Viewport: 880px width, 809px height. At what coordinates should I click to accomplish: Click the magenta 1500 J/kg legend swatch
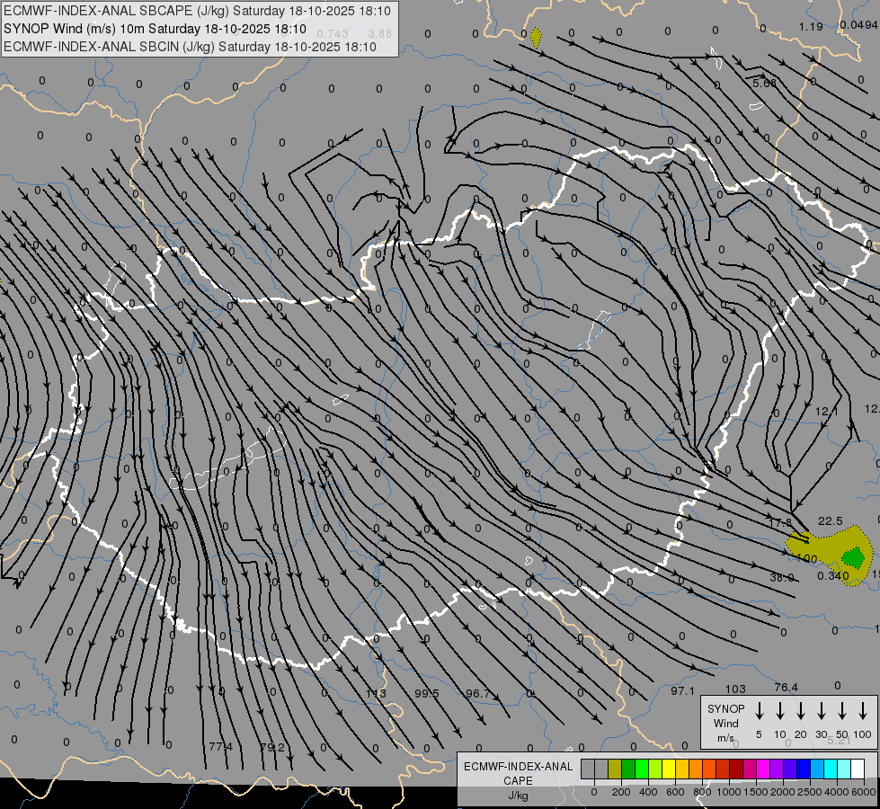tap(763, 769)
